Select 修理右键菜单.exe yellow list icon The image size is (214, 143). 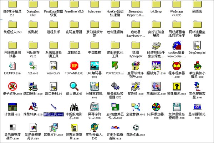74,127
